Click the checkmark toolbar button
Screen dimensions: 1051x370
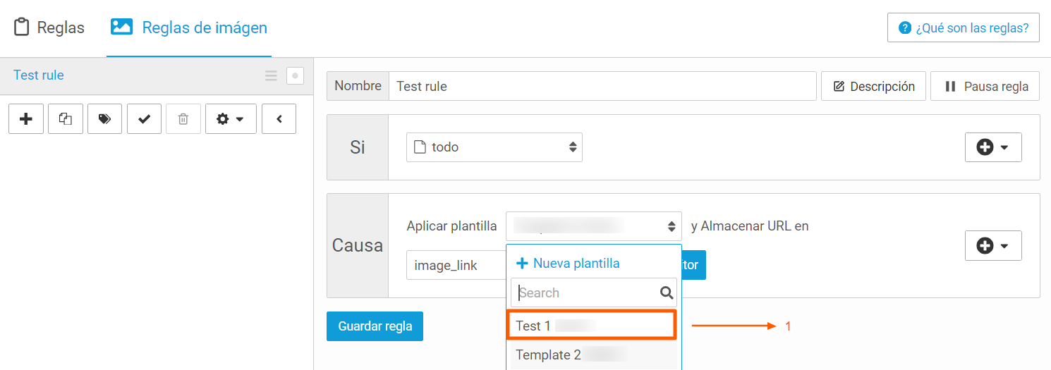144,119
